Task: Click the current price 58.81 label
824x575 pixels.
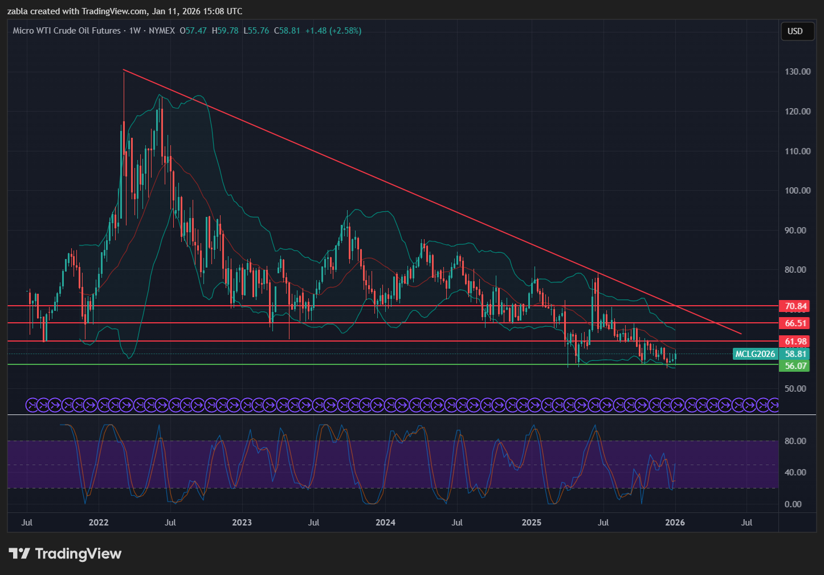Action: tap(796, 354)
